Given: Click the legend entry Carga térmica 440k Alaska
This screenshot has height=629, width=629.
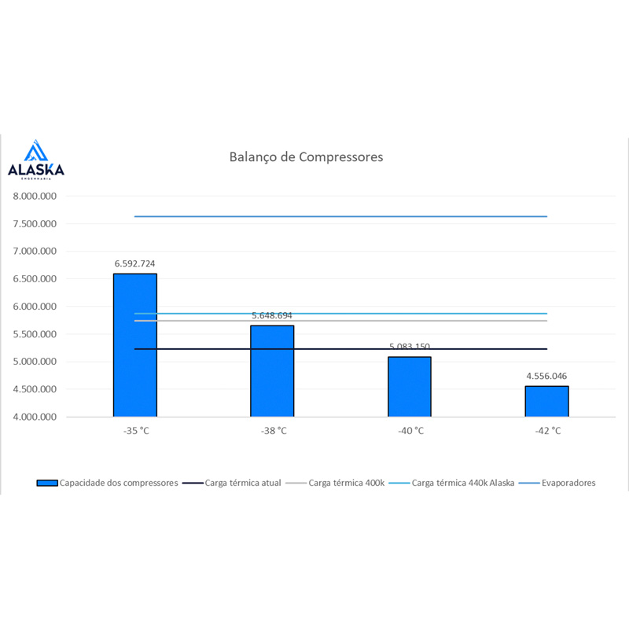Looking at the screenshot, I should click(451, 483).
